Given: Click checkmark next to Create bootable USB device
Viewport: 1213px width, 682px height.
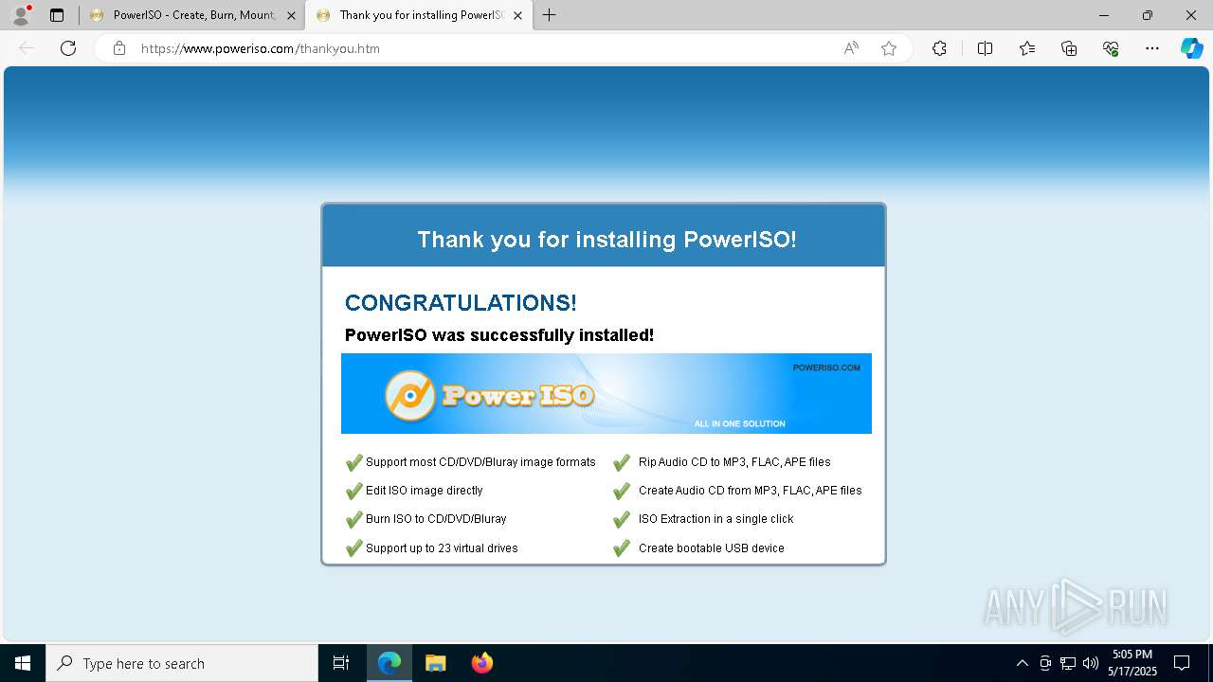Looking at the screenshot, I should tap(622, 547).
